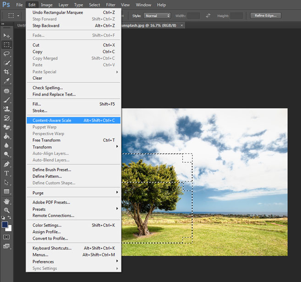Select the Clone Stamp tool
The image size is (301, 282).
point(6,109)
